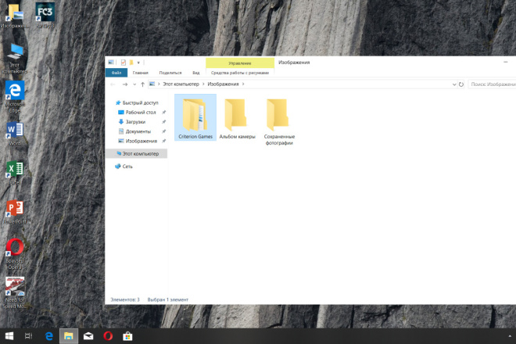Open Средства работы с рисунками tab
The width and height of the screenshot is (516, 344).
pos(240,73)
